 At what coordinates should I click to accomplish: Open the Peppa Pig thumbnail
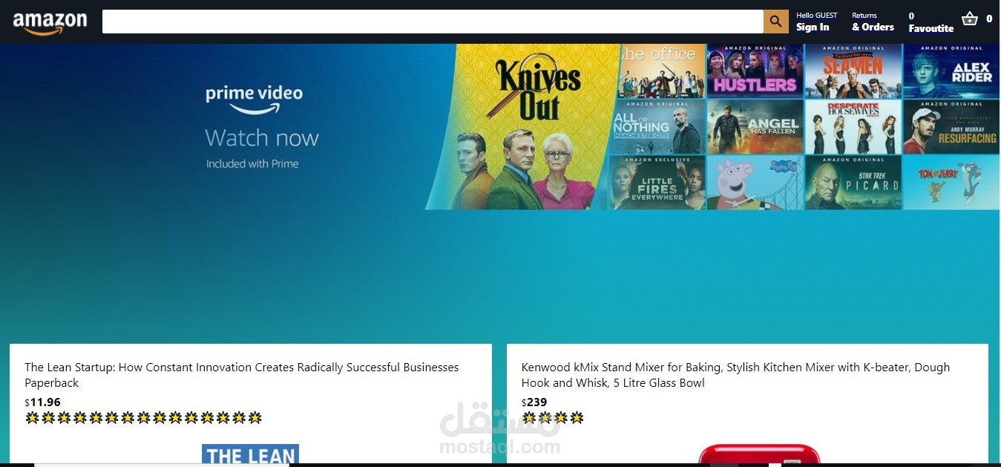pos(755,183)
